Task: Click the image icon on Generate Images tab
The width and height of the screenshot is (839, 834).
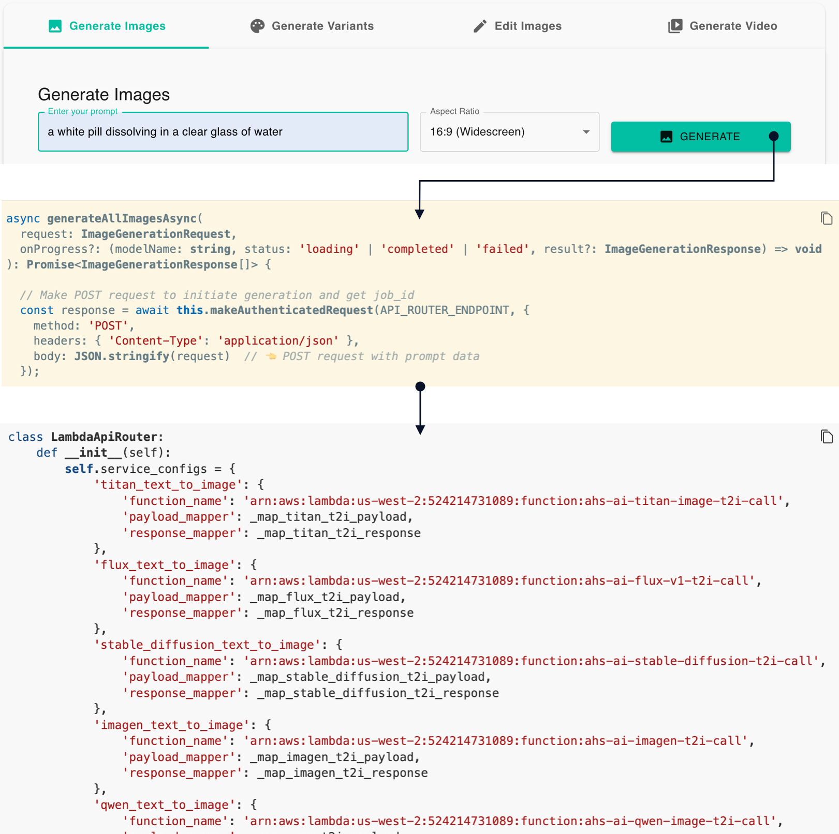Action: (55, 26)
